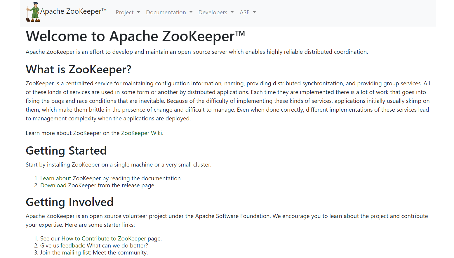The height and width of the screenshot is (258, 454).
Task: Click the Welcome to Apache ZooKeeper heading
Action: coord(135,36)
